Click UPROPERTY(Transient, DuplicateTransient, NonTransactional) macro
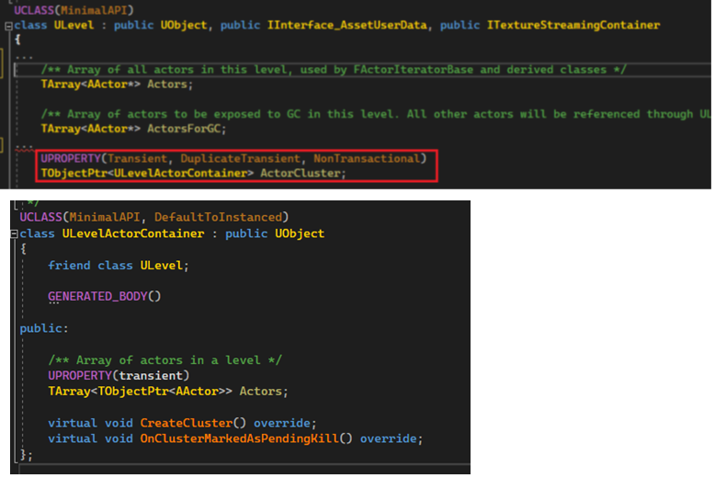Screen dimensions: 715x478 (x=233, y=158)
